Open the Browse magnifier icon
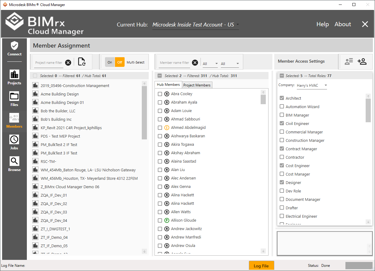This screenshot has height=271, width=375. coord(14,164)
